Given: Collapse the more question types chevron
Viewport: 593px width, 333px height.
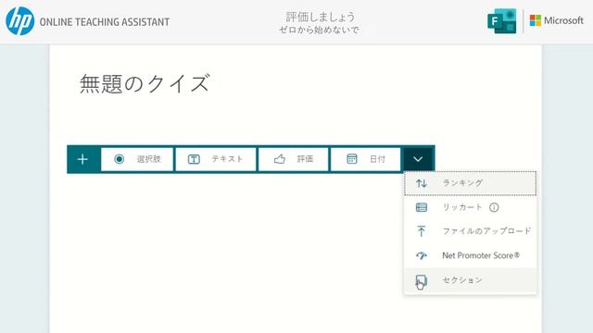Looking at the screenshot, I should click(418, 159).
